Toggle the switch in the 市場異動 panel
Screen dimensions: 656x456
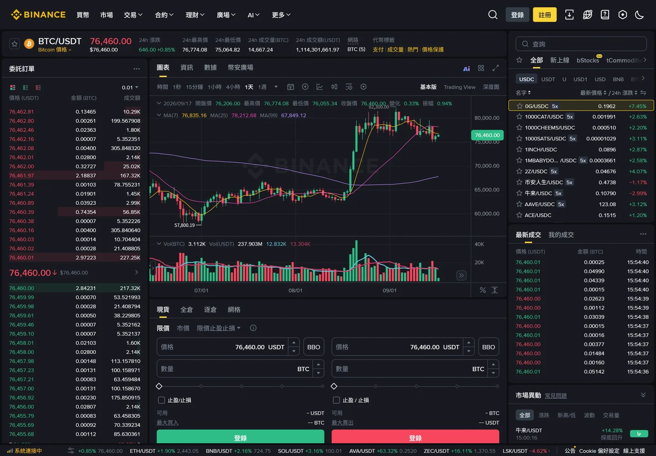click(639, 434)
